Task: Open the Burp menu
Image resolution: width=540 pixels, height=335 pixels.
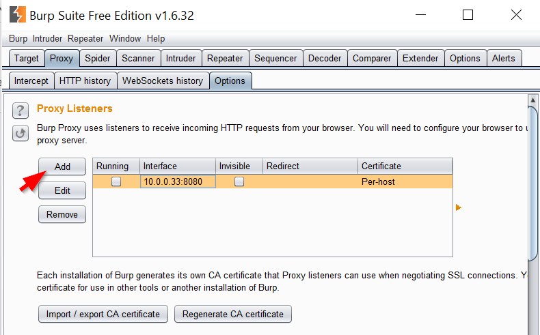Action: pos(18,38)
